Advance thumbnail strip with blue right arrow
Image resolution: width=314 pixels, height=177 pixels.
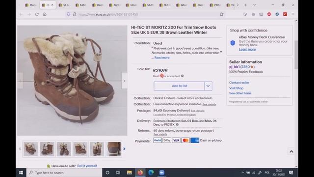click(x=124, y=149)
